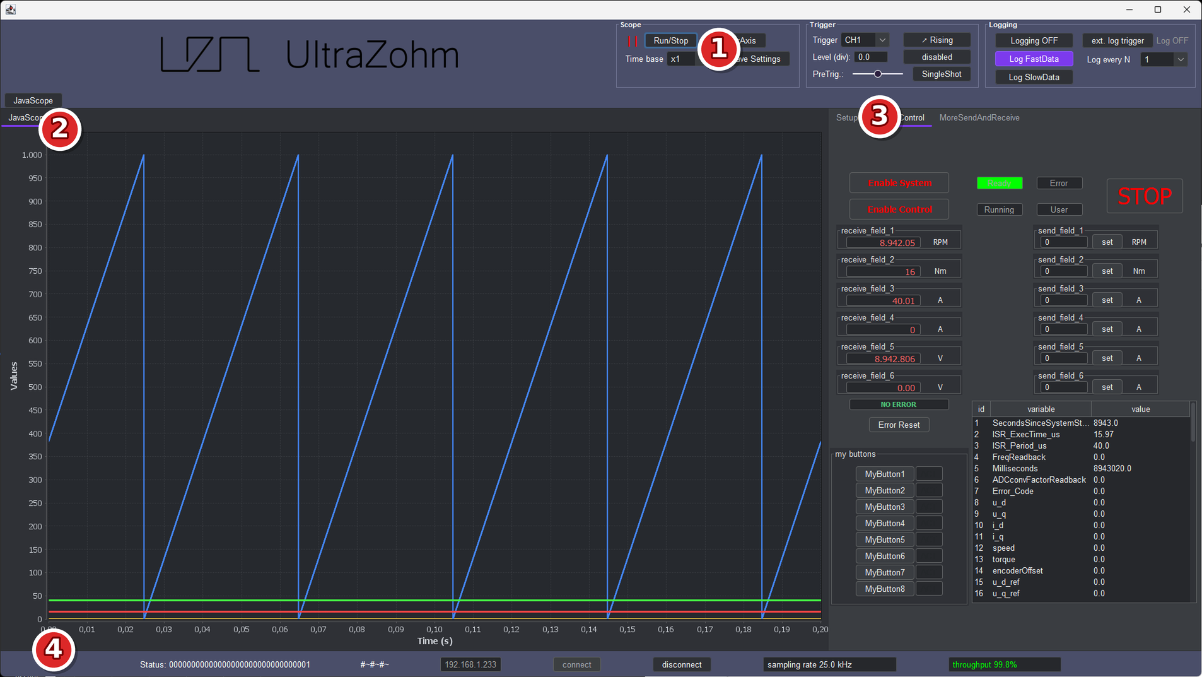Toggle the Rising trigger edge button
The image size is (1202, 677).
click(x=937, y=40)
